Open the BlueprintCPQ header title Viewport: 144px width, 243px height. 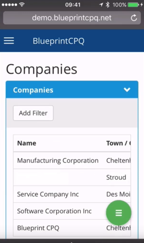coord(59,41)
